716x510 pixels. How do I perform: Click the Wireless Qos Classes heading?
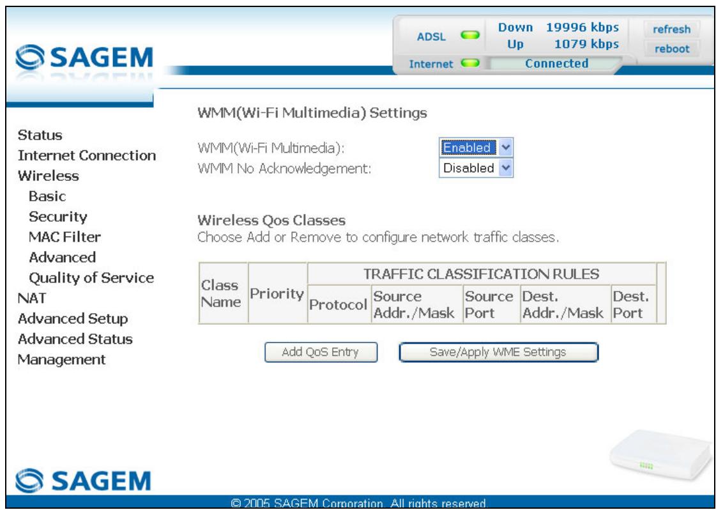pyautogui.click(x=271, y=220)
